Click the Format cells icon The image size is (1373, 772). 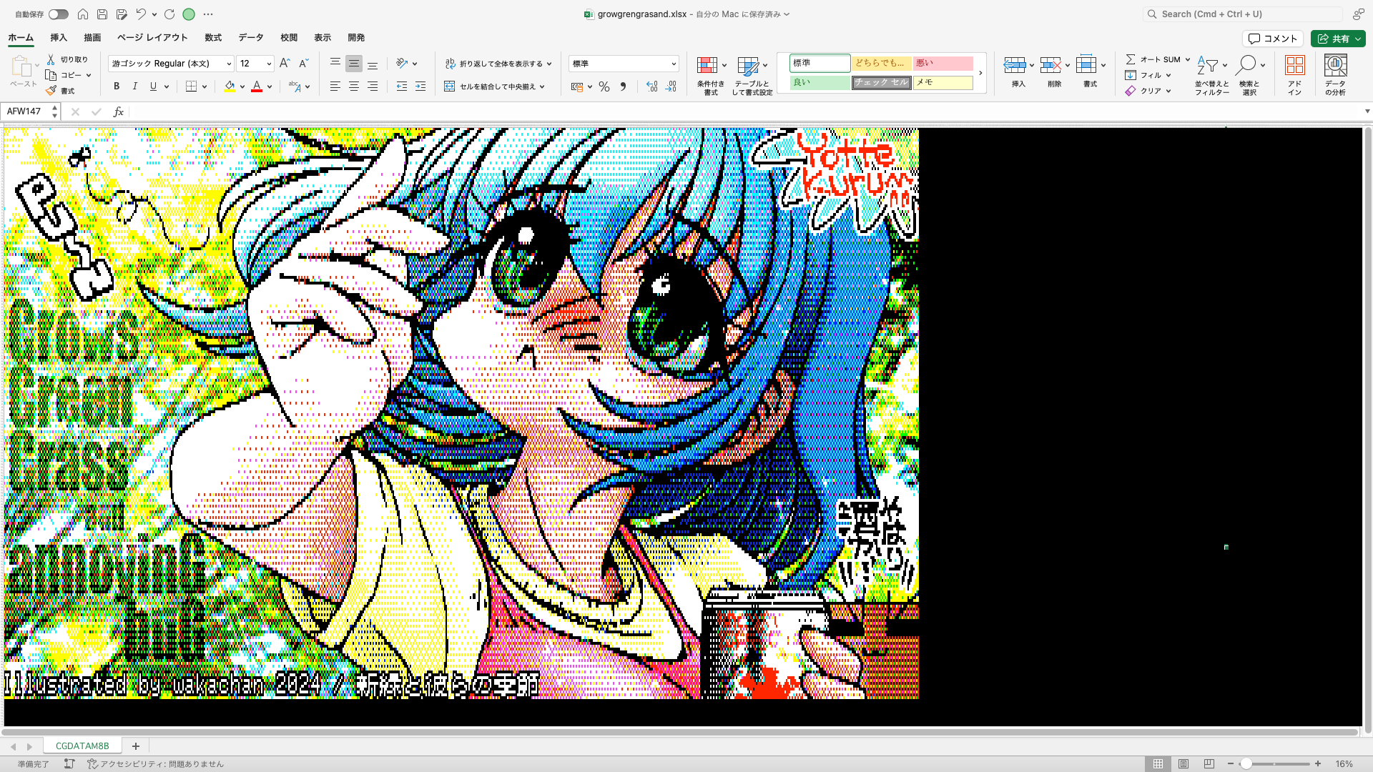click(1086, 65)
